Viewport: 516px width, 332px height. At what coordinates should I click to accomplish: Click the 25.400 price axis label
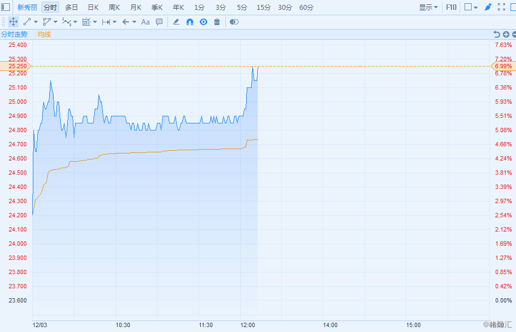point(18,45)
